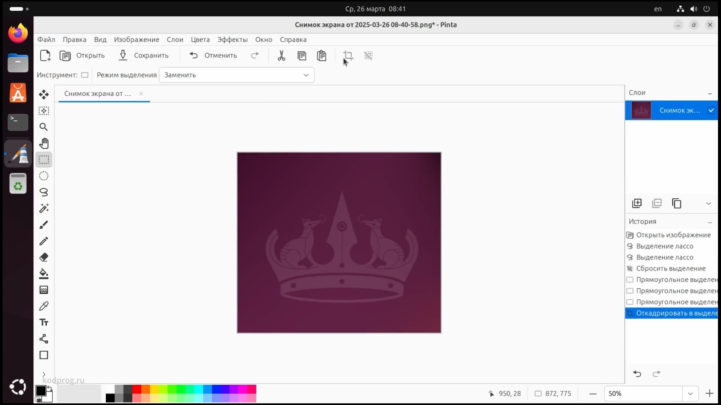Expand the hidden tools chevron in toolbox
Screen dimensions: 721x405
44,374
